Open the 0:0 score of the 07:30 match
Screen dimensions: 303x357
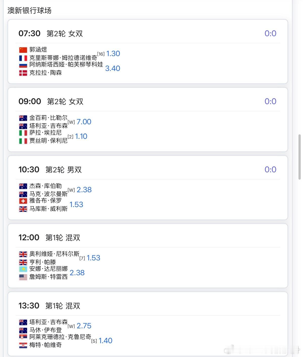pos(270,33)
